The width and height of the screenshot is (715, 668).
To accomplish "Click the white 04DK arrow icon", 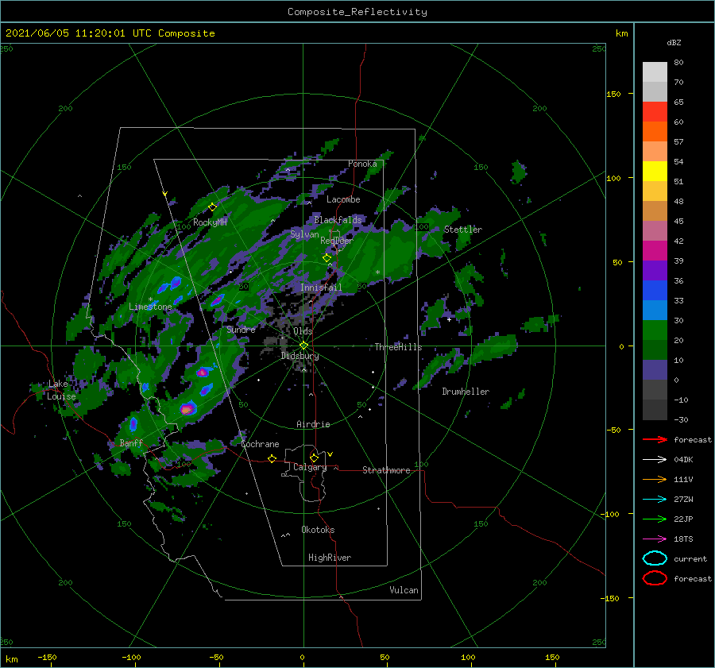I will [x=655, y=460].
